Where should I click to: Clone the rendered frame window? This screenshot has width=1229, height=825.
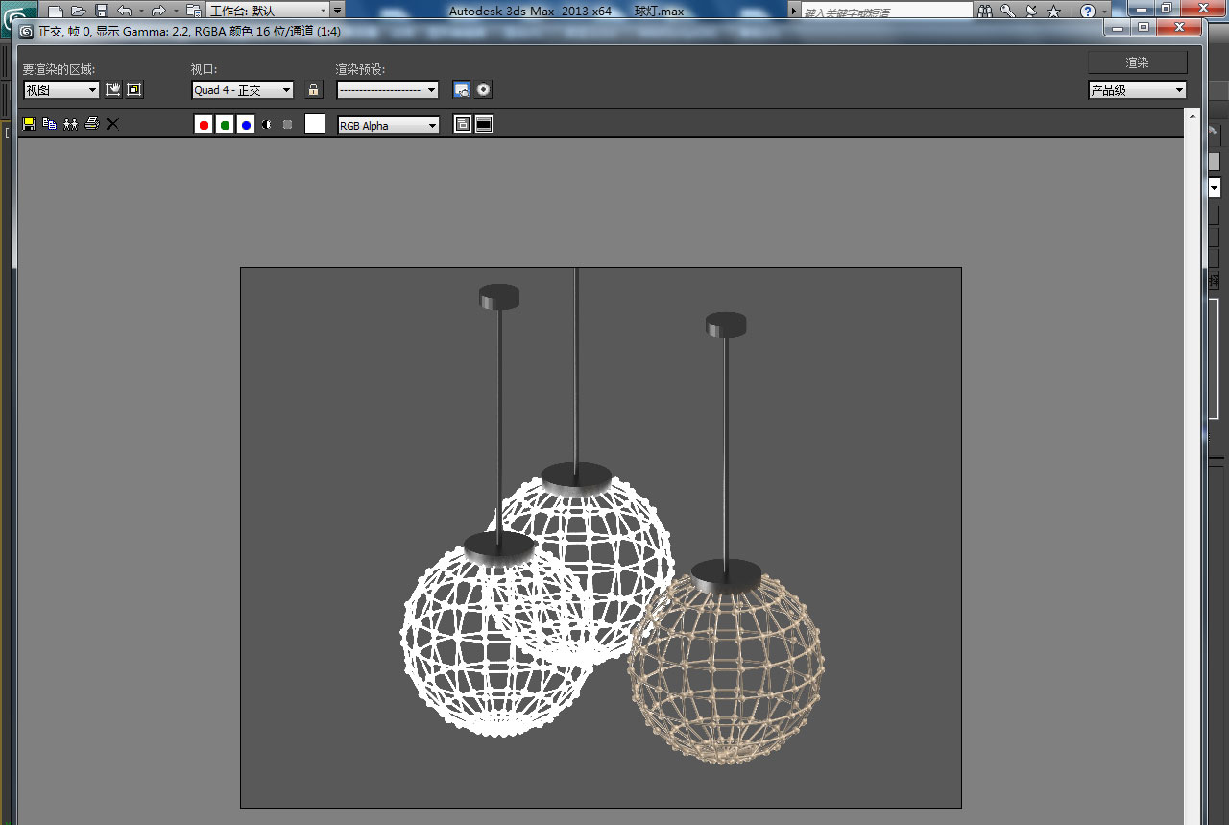point(71,124)
